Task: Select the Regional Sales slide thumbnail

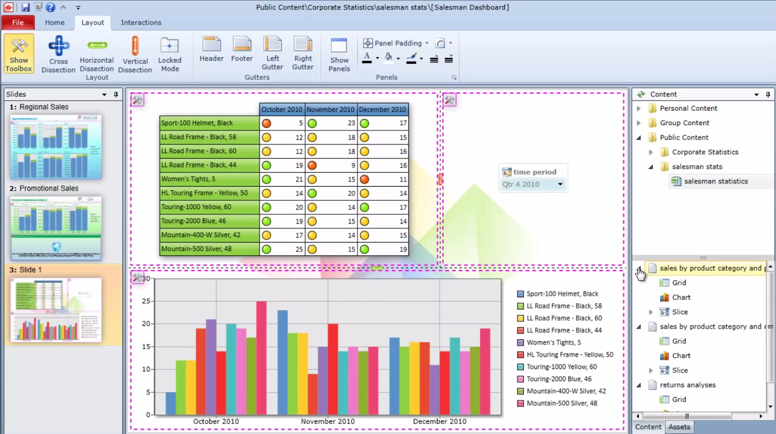Action: pyautogui.click(x=56, y=146)
